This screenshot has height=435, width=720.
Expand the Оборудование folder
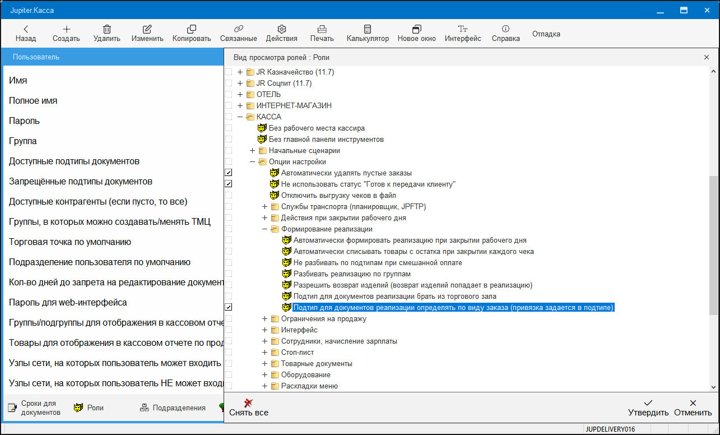(265, 374)
